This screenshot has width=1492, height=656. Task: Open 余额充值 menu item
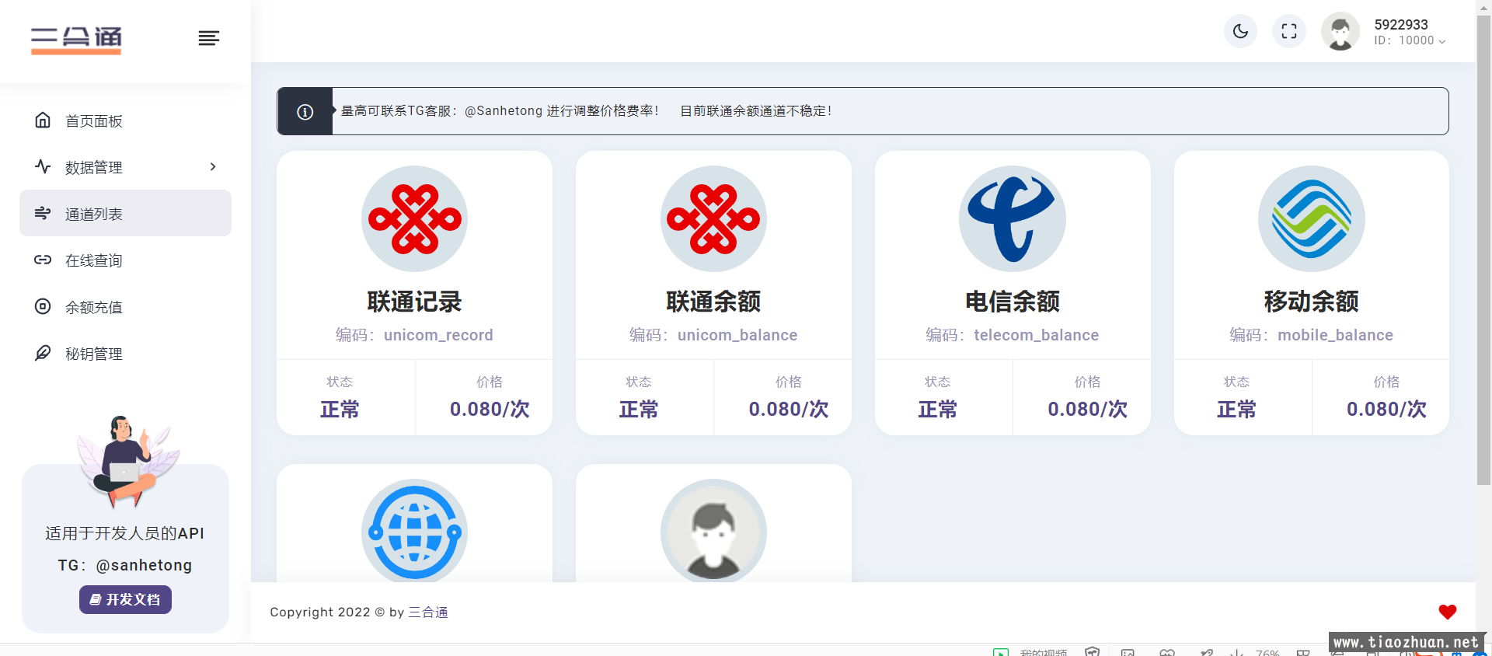click(125, 307)
